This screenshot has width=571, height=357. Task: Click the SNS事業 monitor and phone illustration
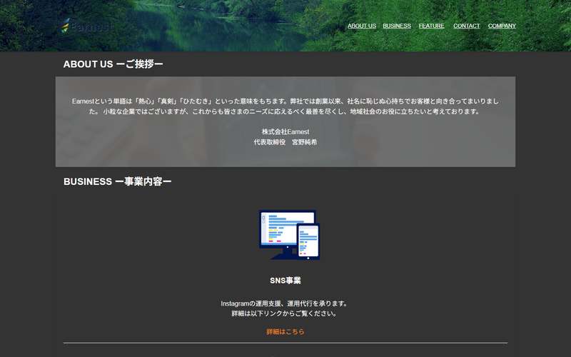pos(289,235)
